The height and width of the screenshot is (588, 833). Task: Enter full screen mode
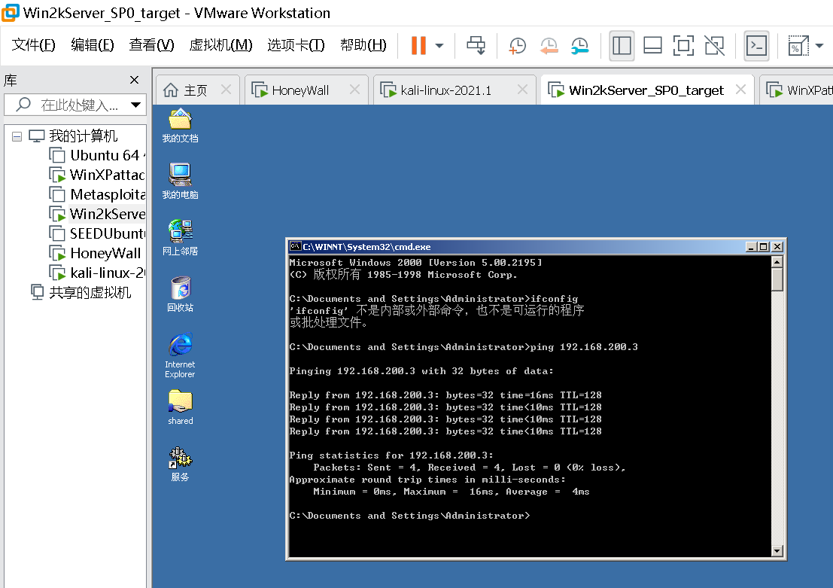[683, 46]
